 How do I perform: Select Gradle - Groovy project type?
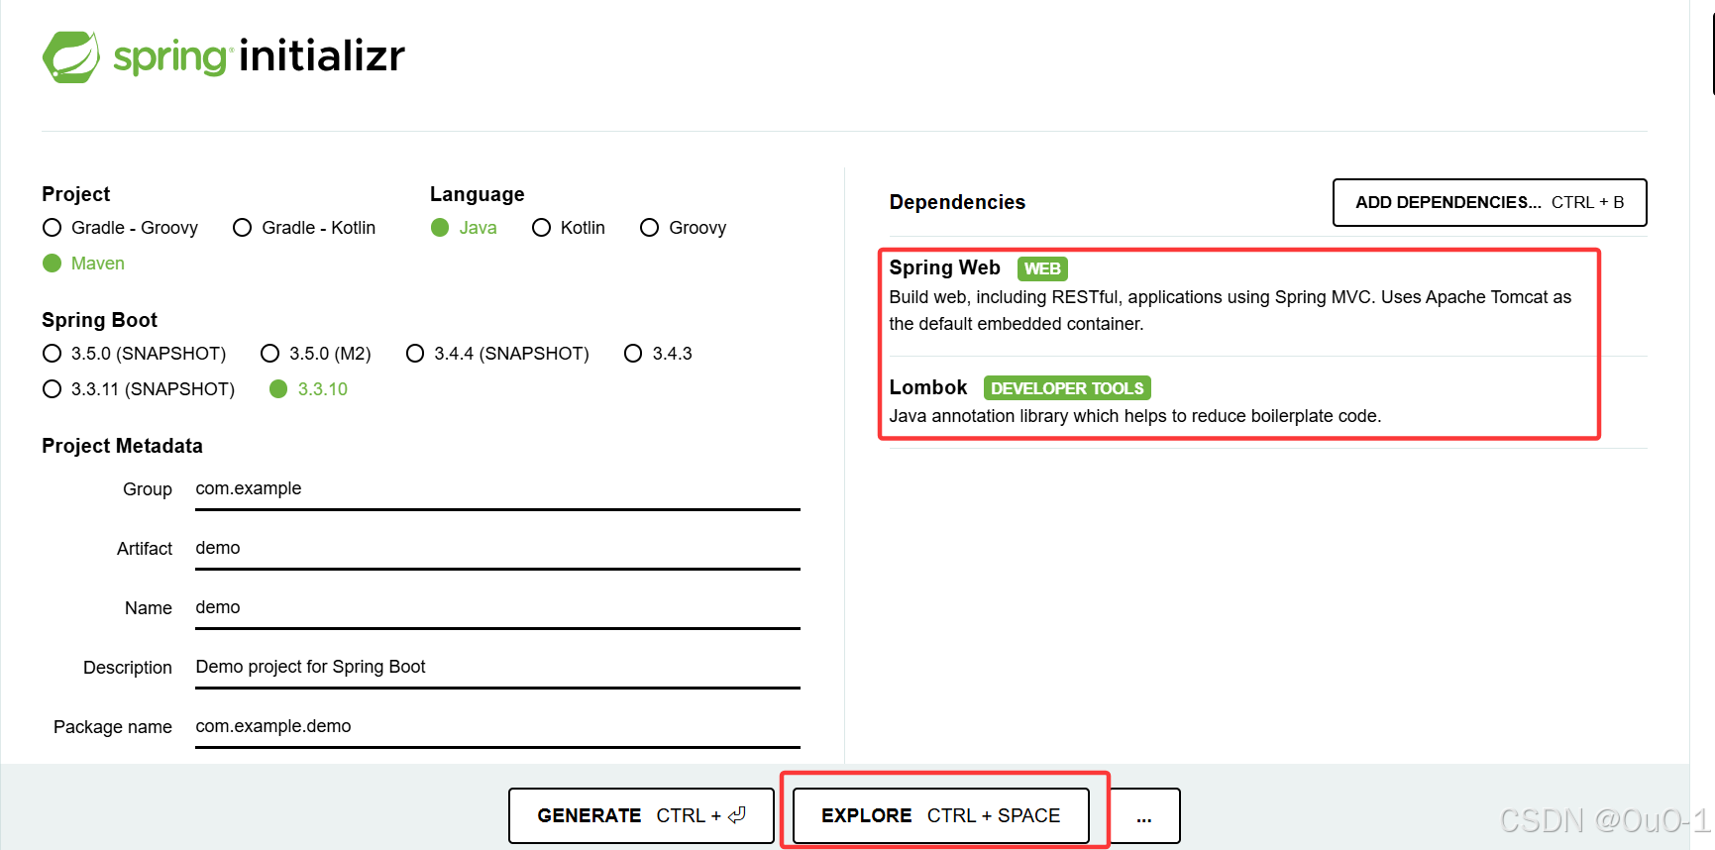tap(121, 228)
